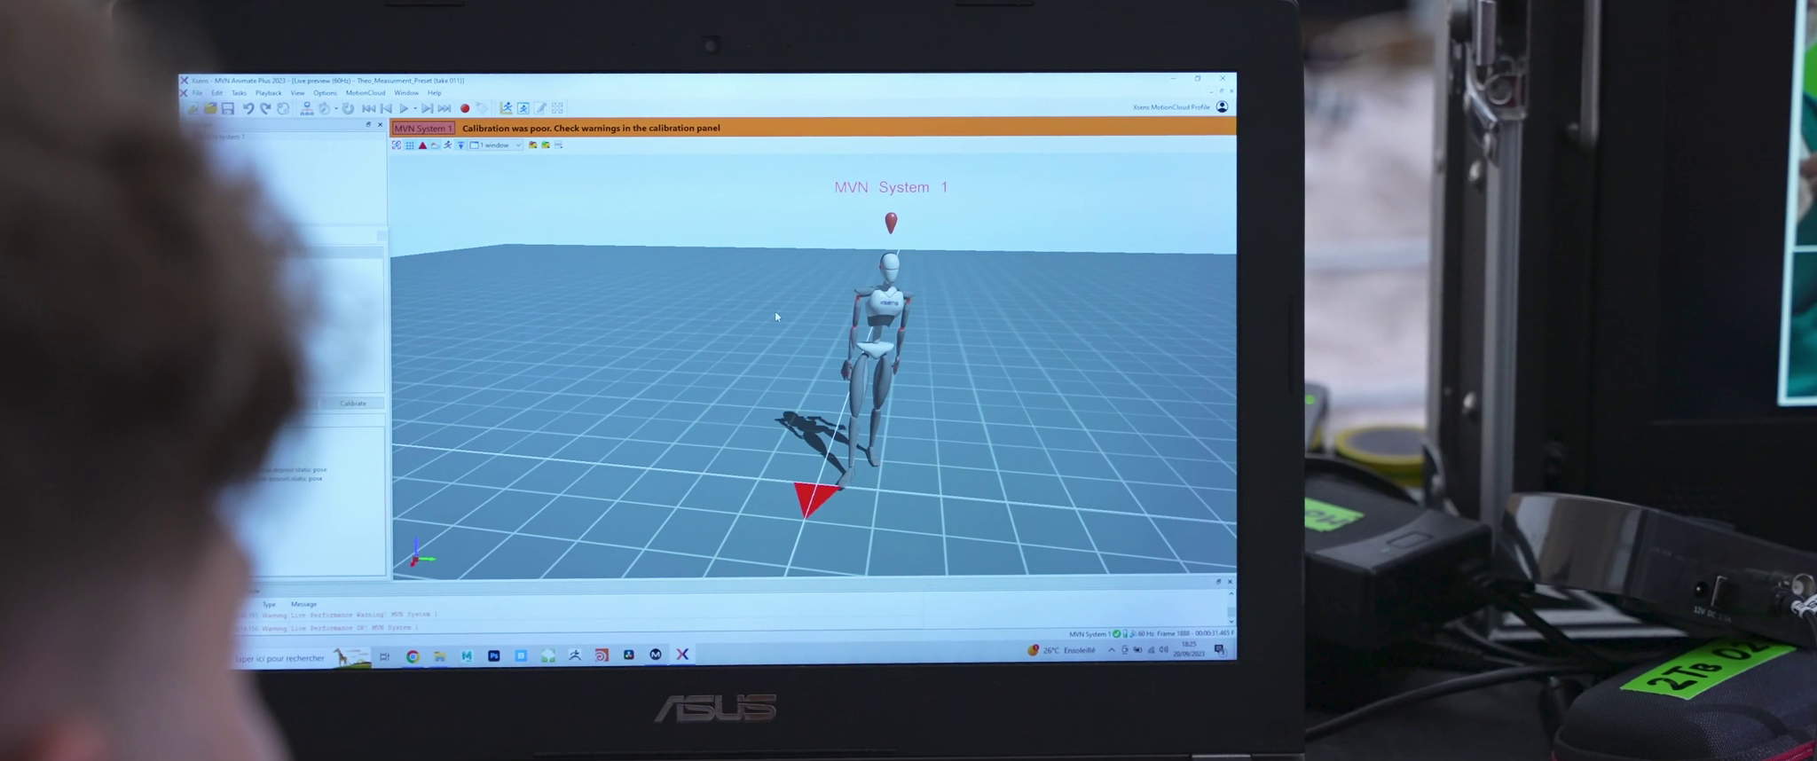Click the Save disk icon
This screenshot has width=1817, height=761.
click(228, 108)
